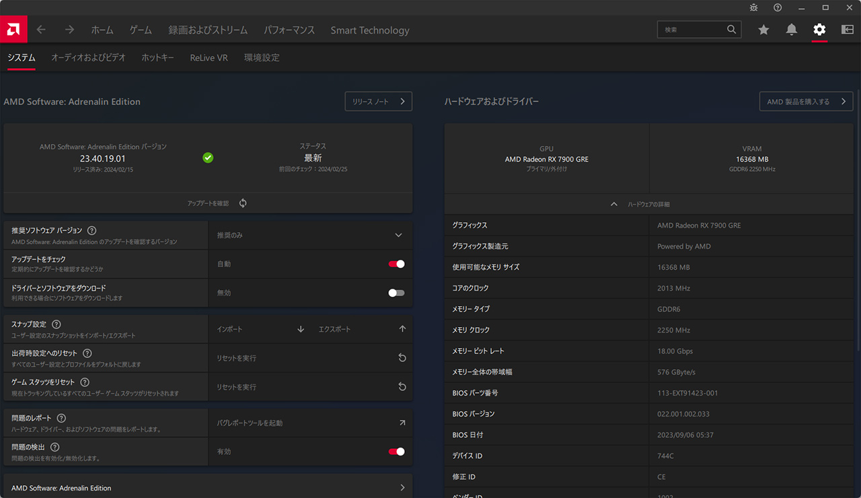The width and height of the screenshot is (861, 498).
Task: Switch to オーディオおよびビデオ tab
Action: click(88, 58)
